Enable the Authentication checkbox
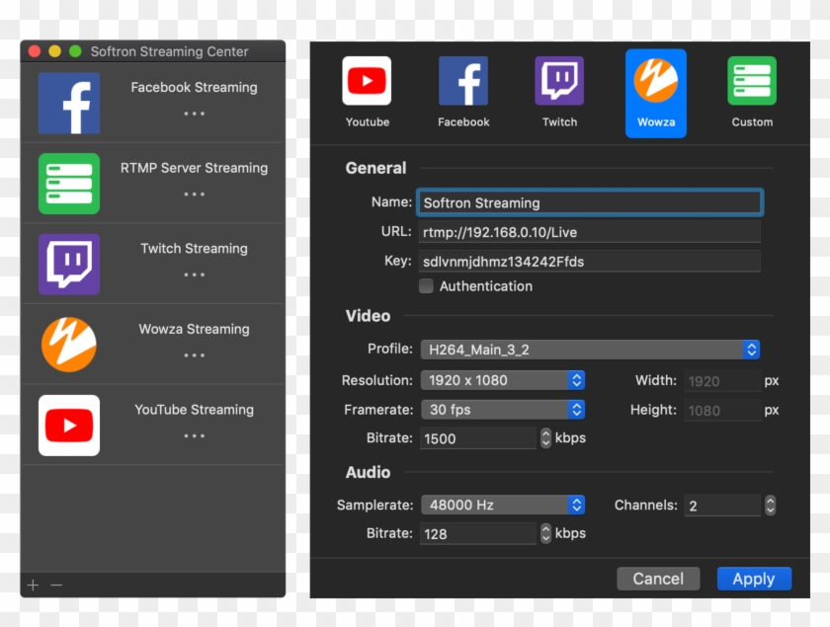 tap(426, 285)
